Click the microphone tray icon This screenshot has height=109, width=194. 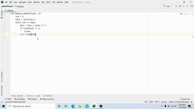(165, 106)
